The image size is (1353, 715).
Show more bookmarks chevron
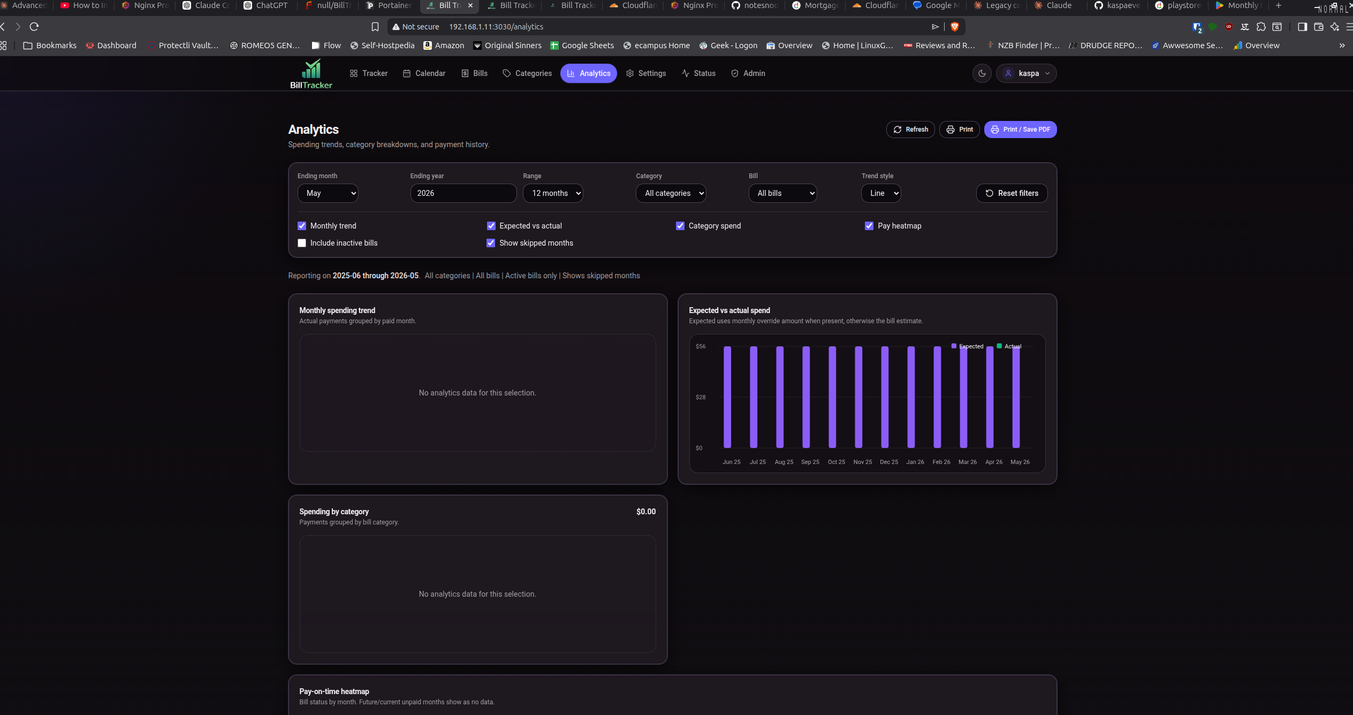tap(1342, 45)
